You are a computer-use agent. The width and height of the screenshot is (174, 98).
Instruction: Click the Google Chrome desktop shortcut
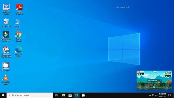(x=18, y=36)
